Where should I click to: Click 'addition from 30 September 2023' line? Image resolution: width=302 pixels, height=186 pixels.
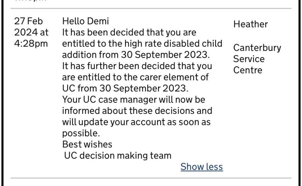click(136, 55)
